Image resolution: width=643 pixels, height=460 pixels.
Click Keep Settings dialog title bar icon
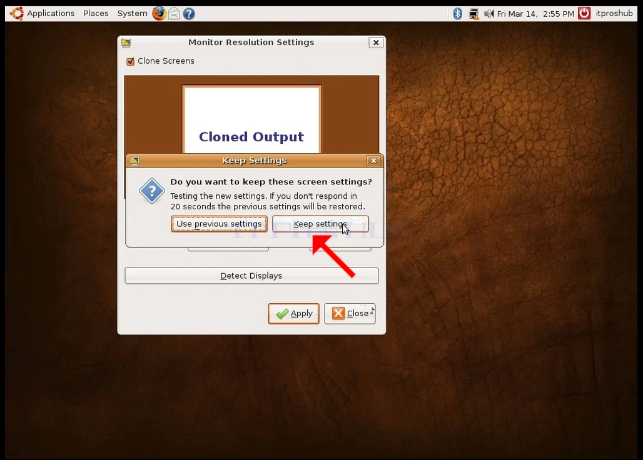pos(134,161)
